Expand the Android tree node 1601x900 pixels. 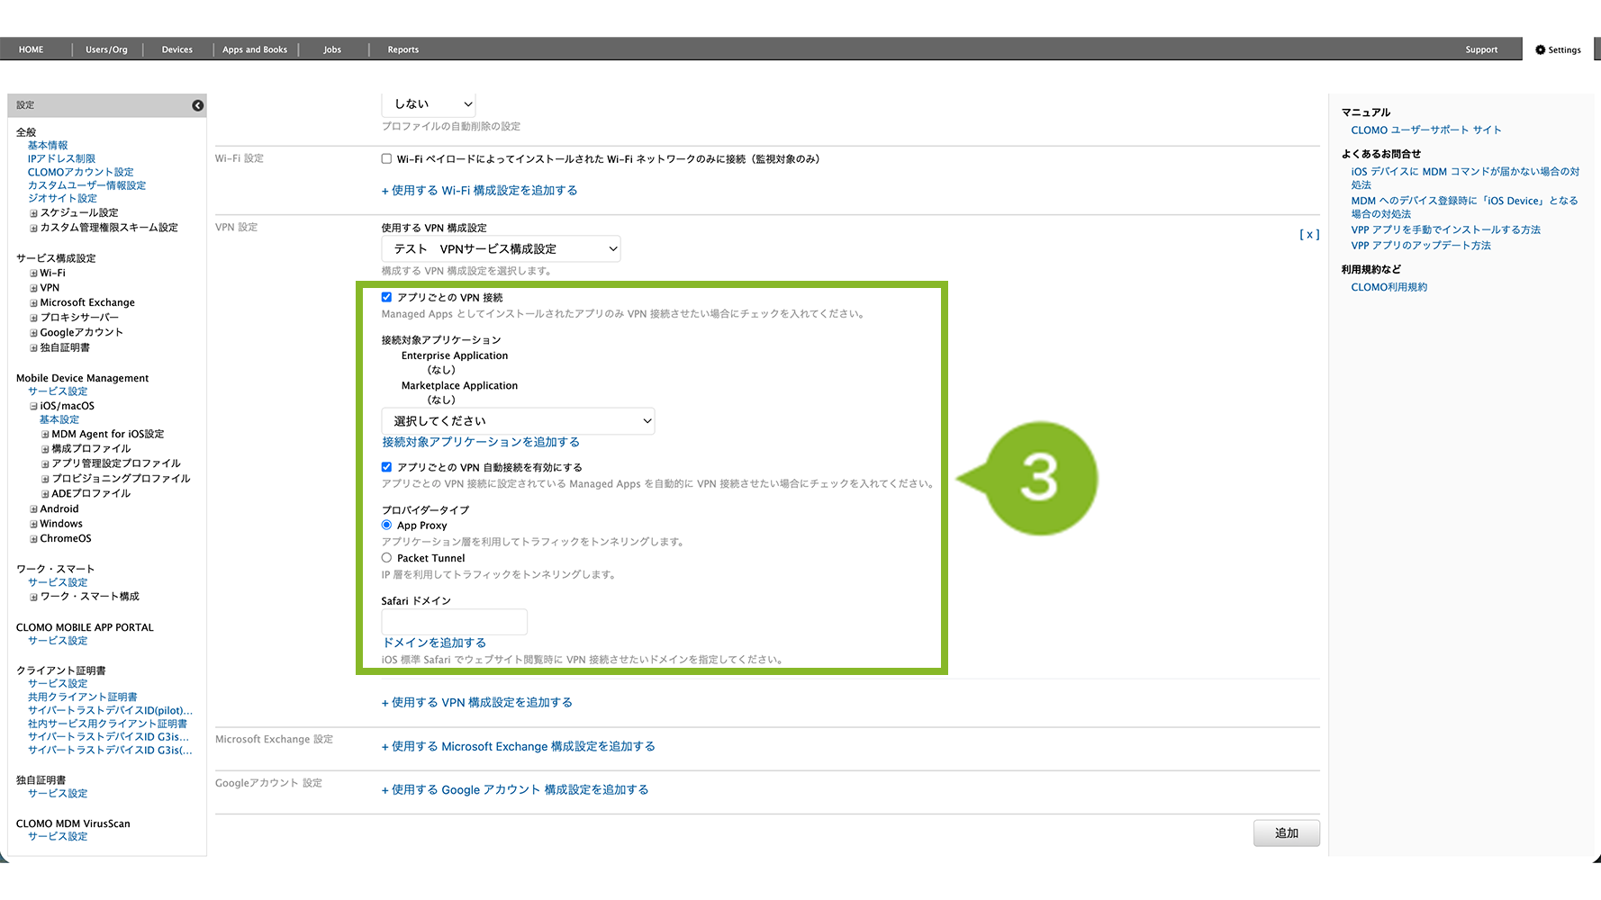[33, 509]
